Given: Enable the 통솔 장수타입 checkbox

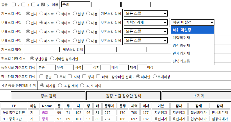Looking at the screenshot, I should click(41, 77).
